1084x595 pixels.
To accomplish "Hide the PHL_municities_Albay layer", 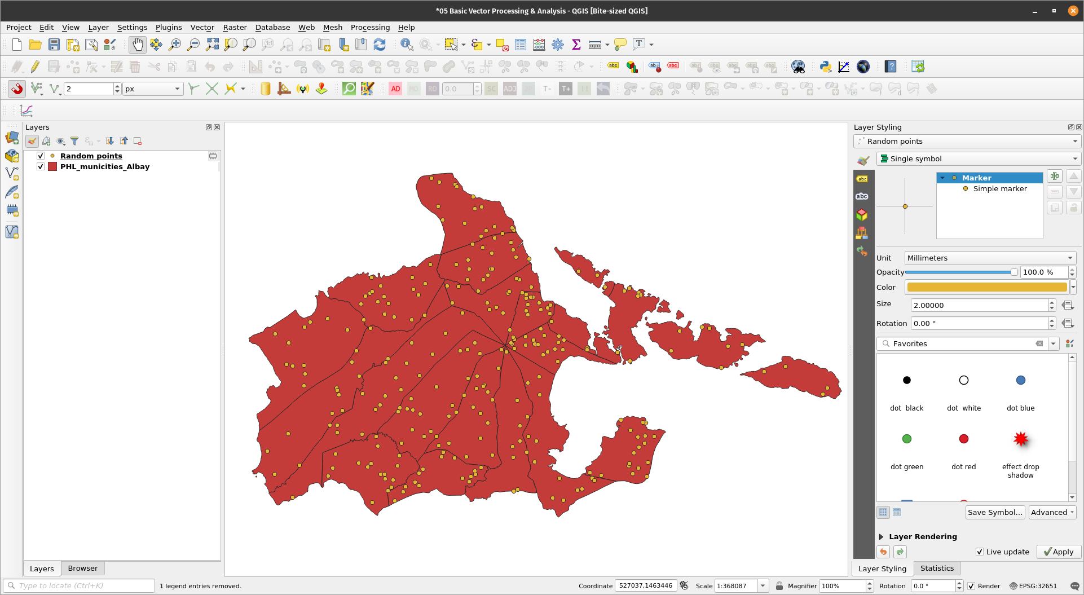I will pos(41,167).
